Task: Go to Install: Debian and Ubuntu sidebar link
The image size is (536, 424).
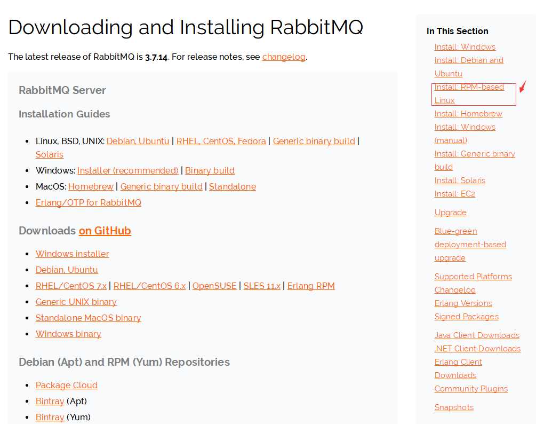Action: (469, 67)
